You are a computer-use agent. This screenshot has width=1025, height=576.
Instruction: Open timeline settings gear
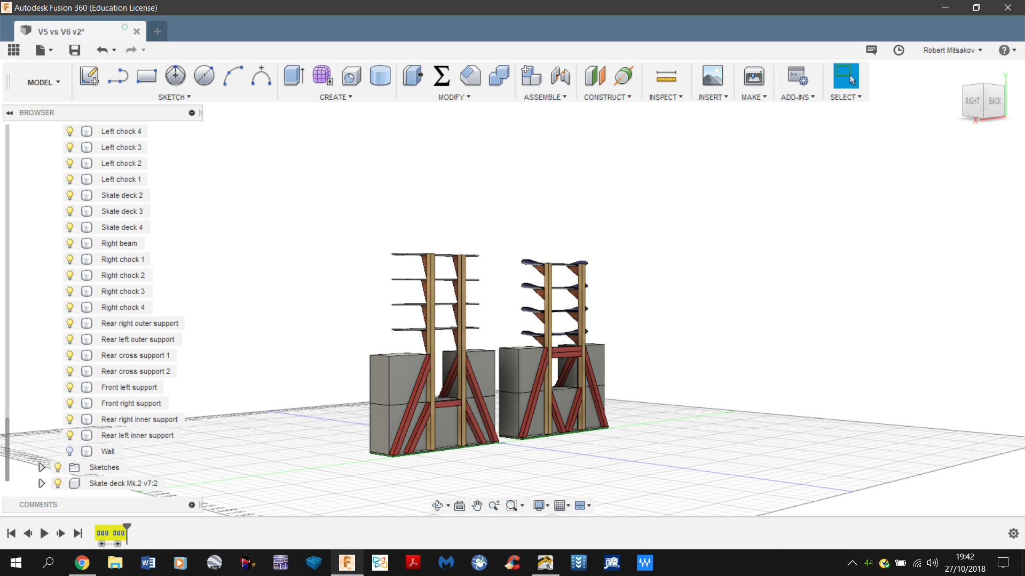click(1013, 533)
